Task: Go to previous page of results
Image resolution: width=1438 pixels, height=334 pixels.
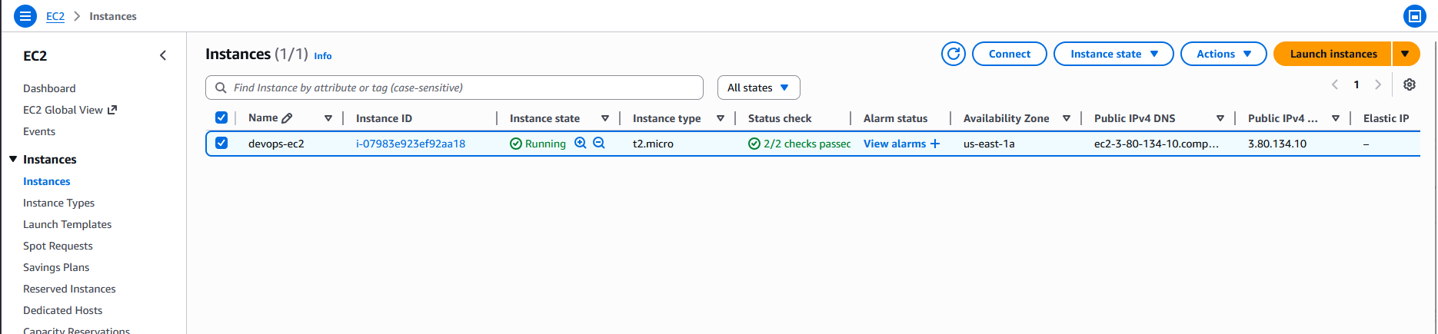Action: (1335, 84)
